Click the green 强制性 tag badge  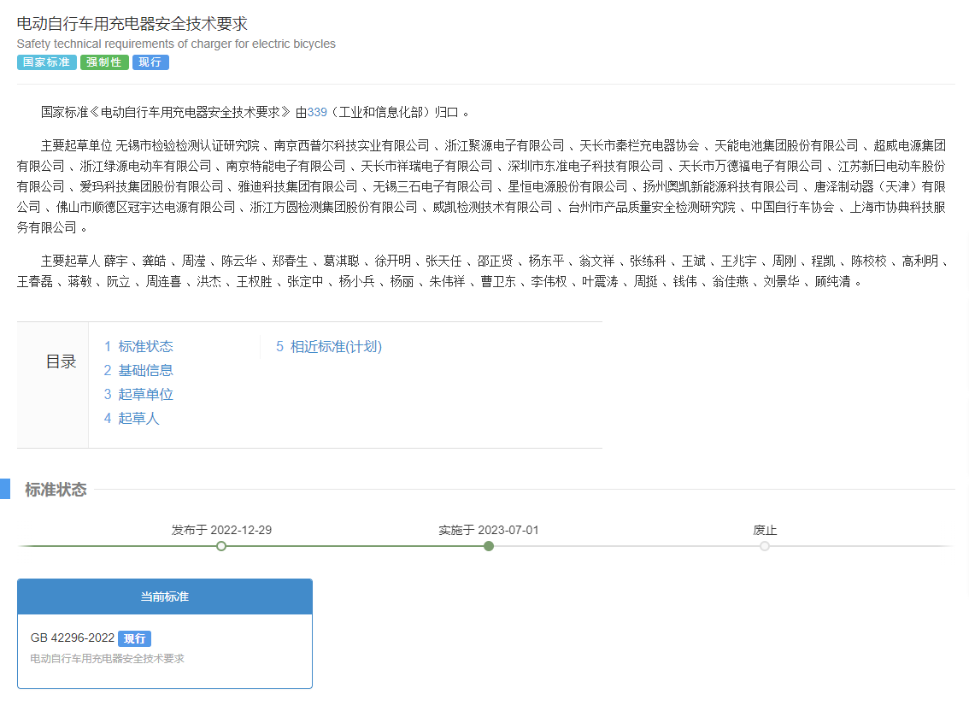(104, 62)
